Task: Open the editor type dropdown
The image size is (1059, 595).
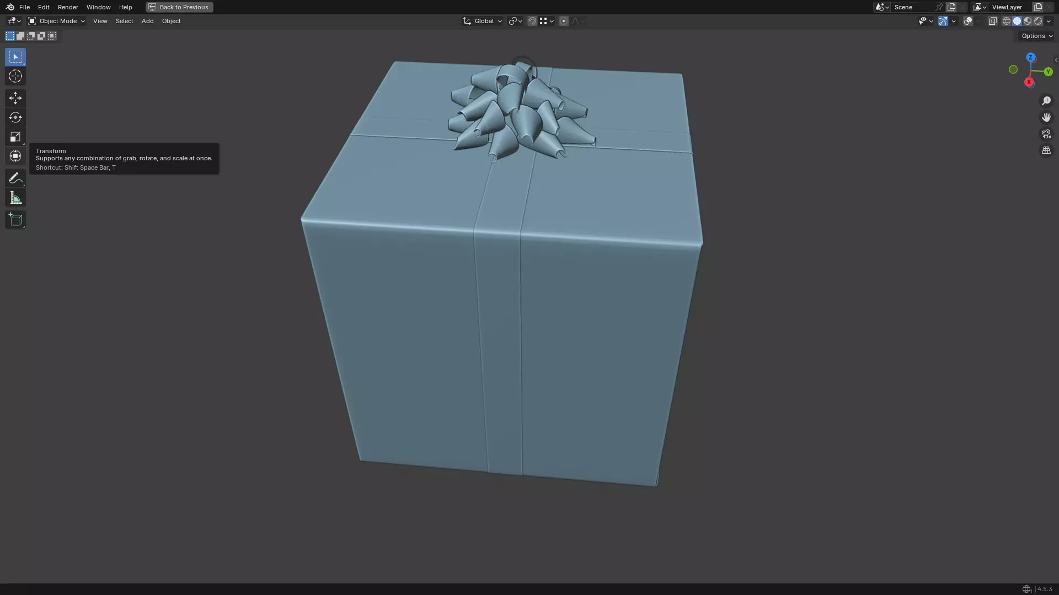Action: point(14,21)
